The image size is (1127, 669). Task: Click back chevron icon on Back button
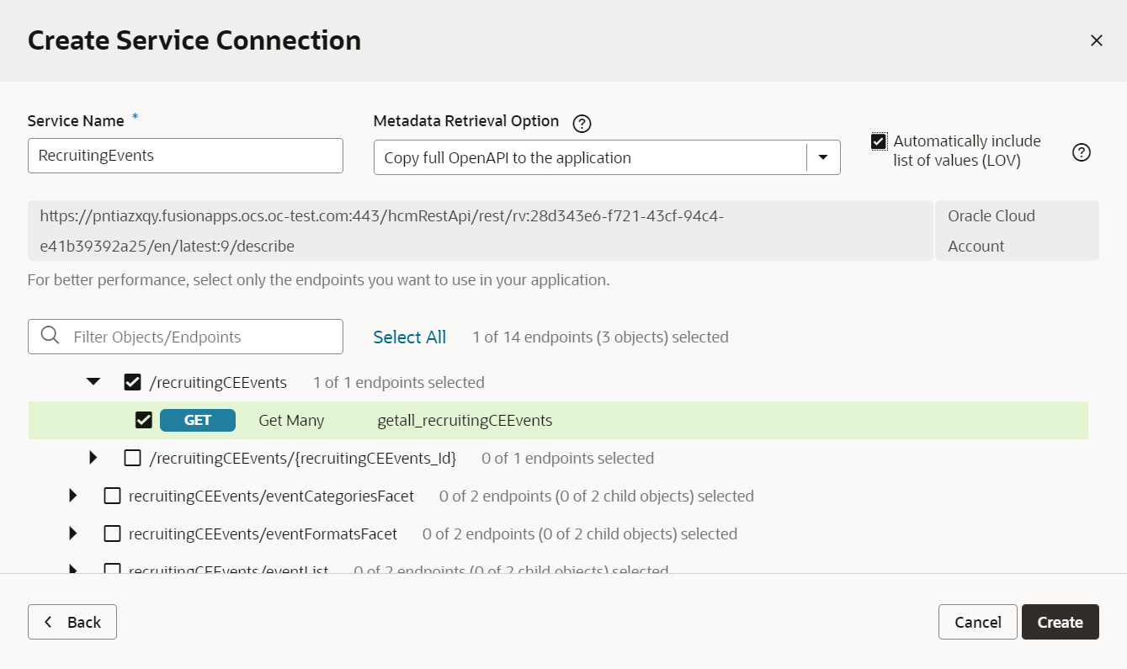point(49,621)
